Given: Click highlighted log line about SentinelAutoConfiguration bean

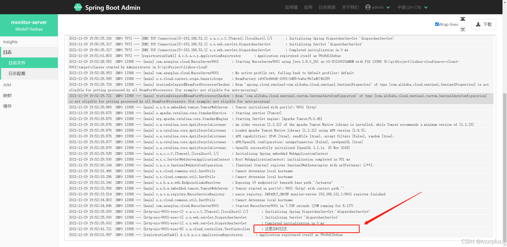Looking at the screenshot, I should point(280,99).
